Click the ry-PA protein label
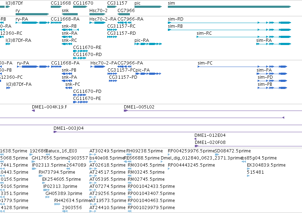Viewport: 302px width, 213px height. tap(23, 63)
